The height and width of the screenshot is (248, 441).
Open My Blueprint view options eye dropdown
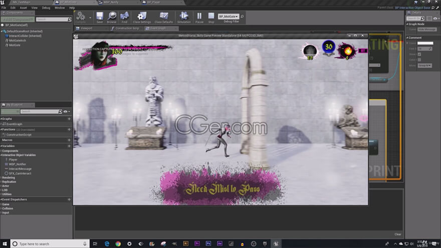[x=66, y=112]
